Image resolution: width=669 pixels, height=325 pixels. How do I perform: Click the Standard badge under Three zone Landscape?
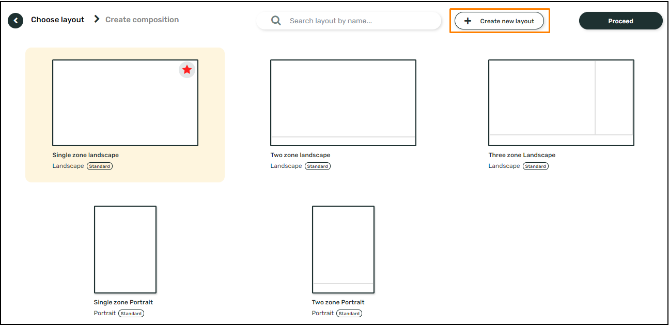pos(536,166)
